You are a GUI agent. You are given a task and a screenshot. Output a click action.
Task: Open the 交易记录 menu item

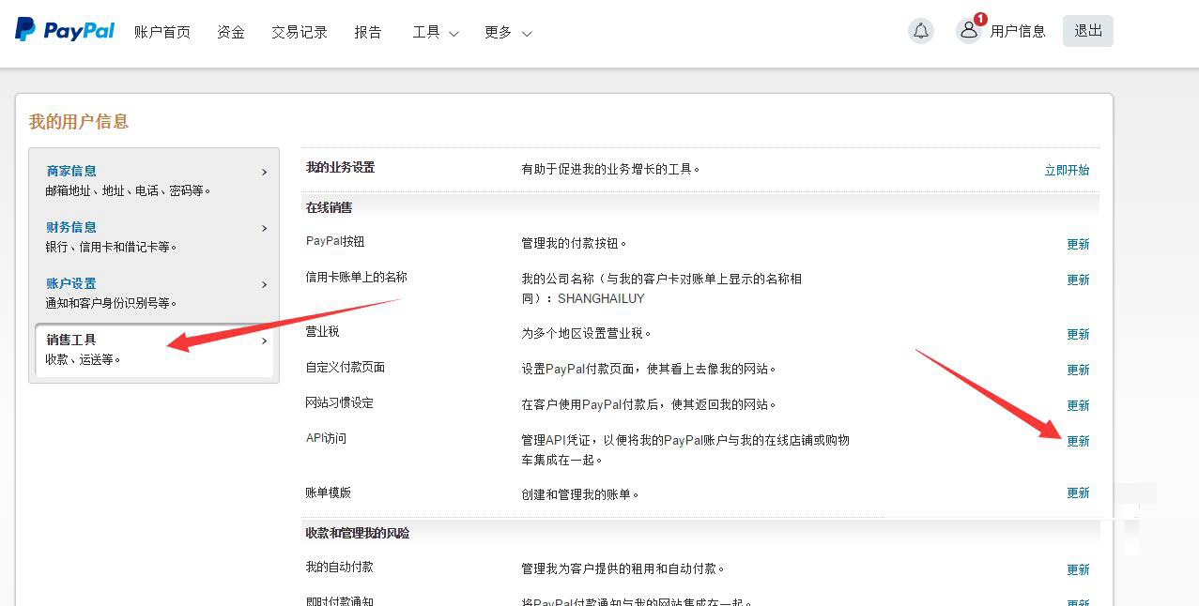point(300,32)
